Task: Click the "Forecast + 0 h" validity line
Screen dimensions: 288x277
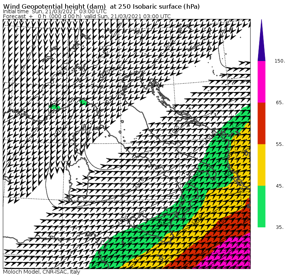Action: pyautogui.click(x=87, y=16)
